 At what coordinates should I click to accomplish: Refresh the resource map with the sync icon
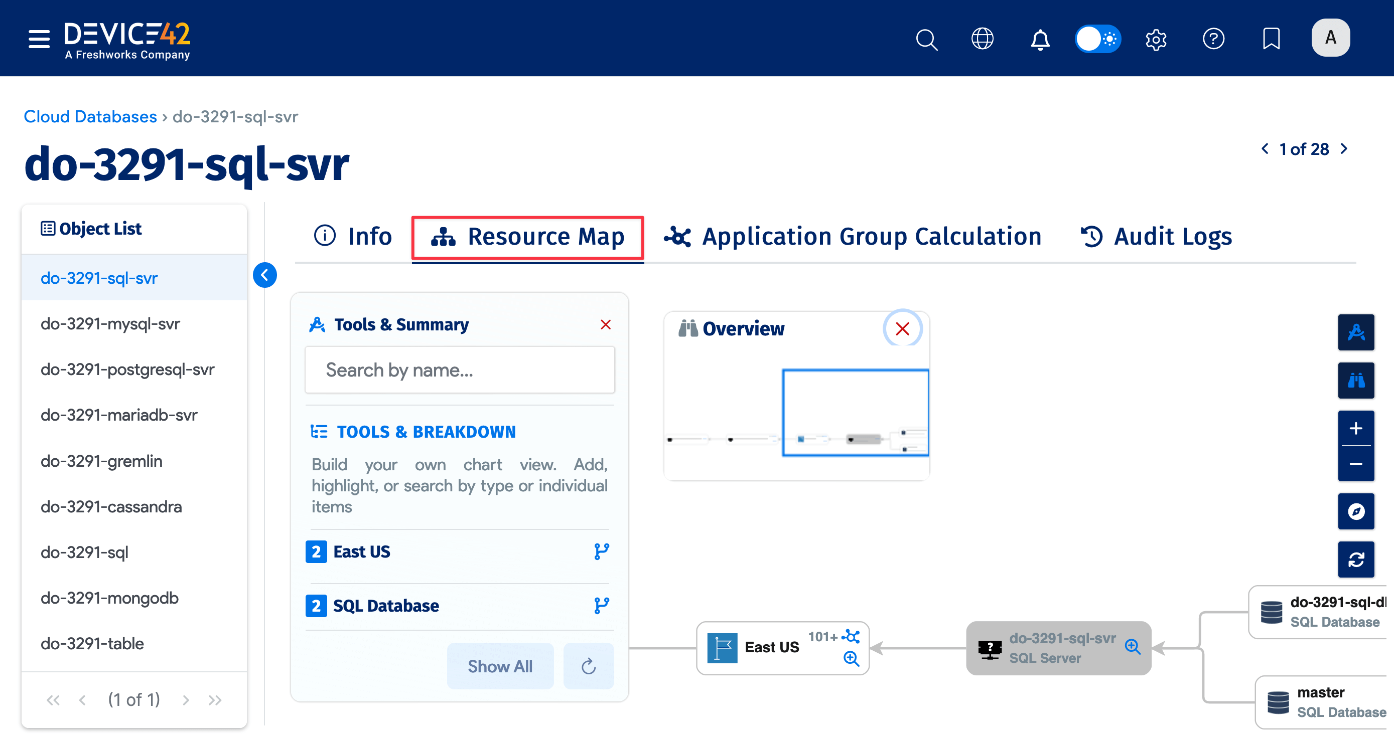click(x=1356, y=560)
